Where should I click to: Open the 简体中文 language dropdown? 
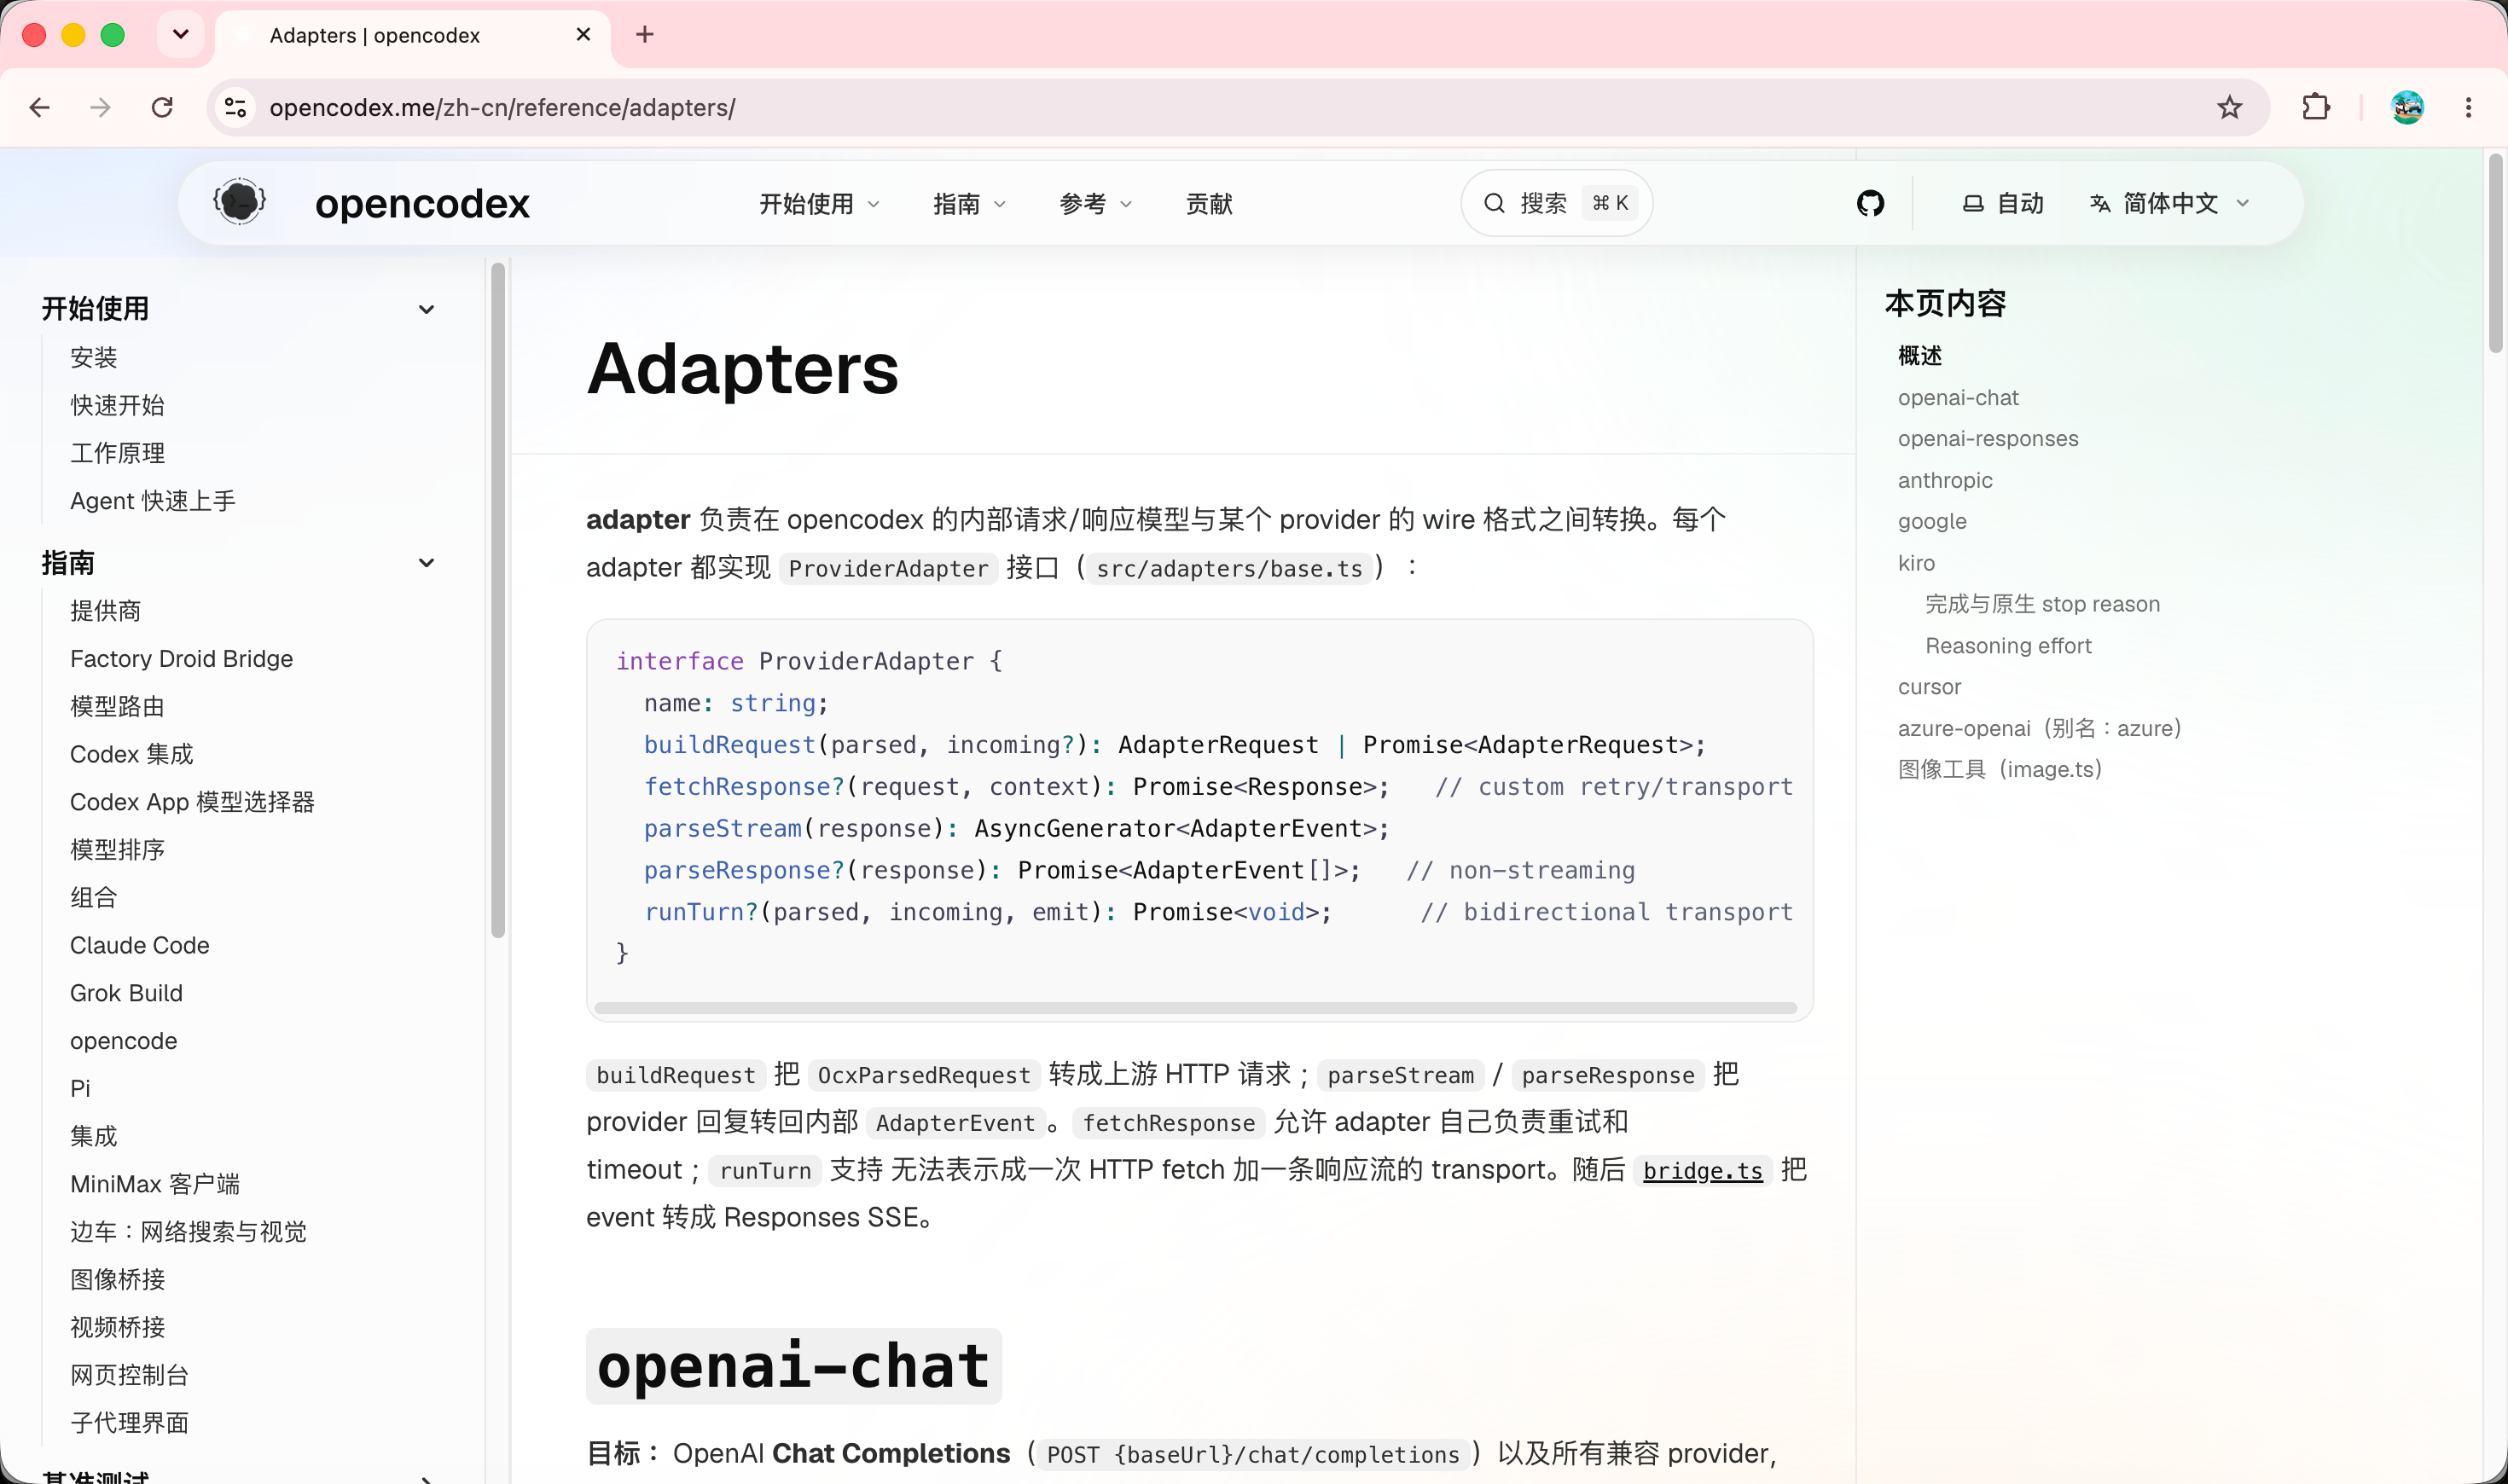[2169, 203]
